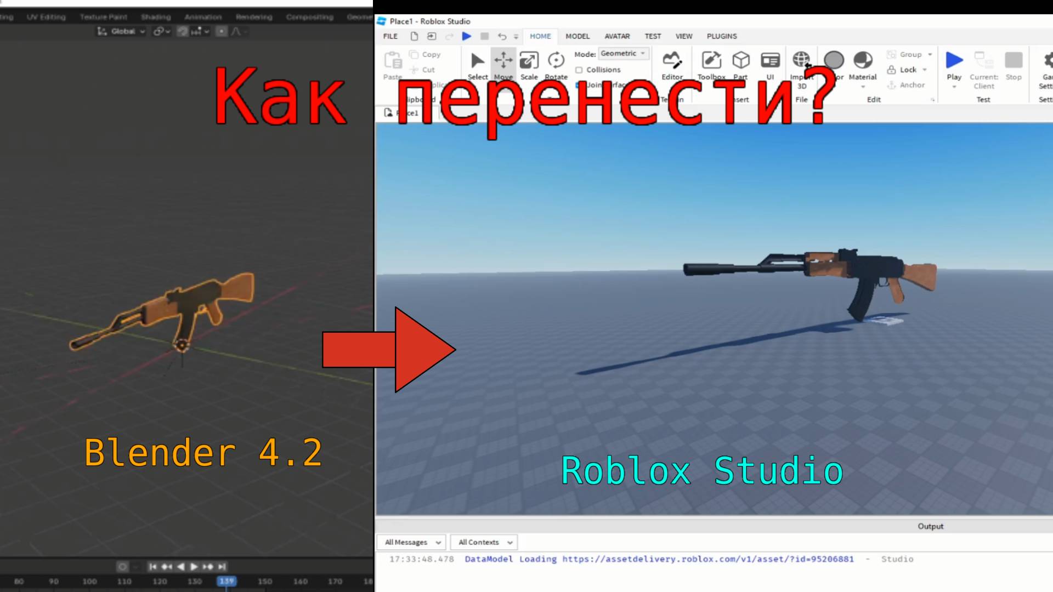Open the Toolbox panel
This screenshot has height=592, width=1053.
(711, 65)
